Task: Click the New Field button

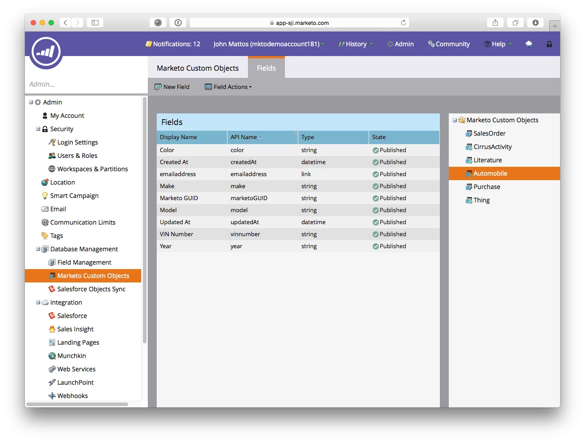Action: [172, 87]
